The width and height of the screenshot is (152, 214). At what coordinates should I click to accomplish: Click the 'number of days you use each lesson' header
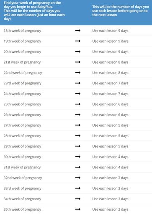[121, 11]
